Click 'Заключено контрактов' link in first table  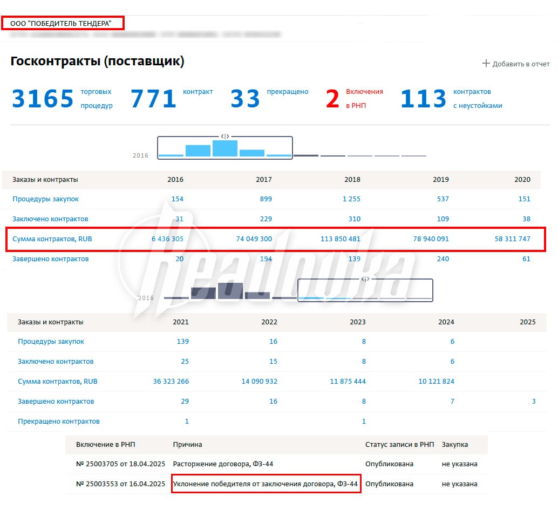tap(50, 219)
